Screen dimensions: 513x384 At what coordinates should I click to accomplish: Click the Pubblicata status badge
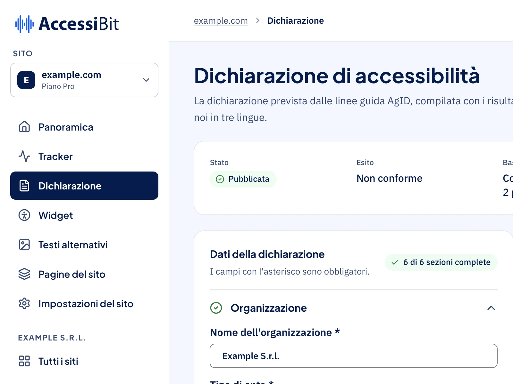pyautogui.click(x=243, y=179)
